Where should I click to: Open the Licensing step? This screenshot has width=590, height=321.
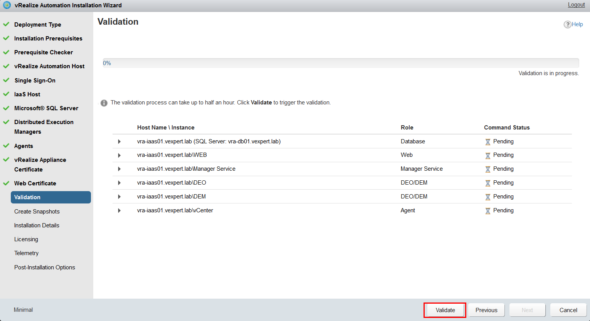coord(26,239)
